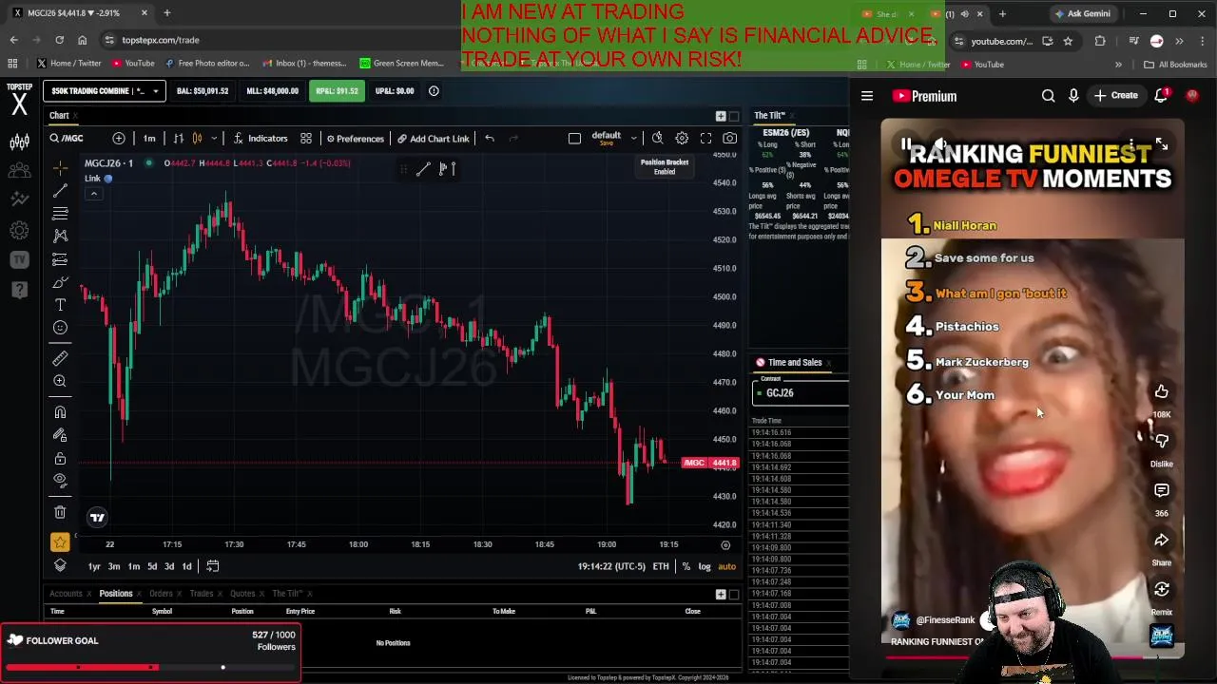Switch to the Trades tab
This screenshot has width=1217, height=684.
[x=202, y=594]
